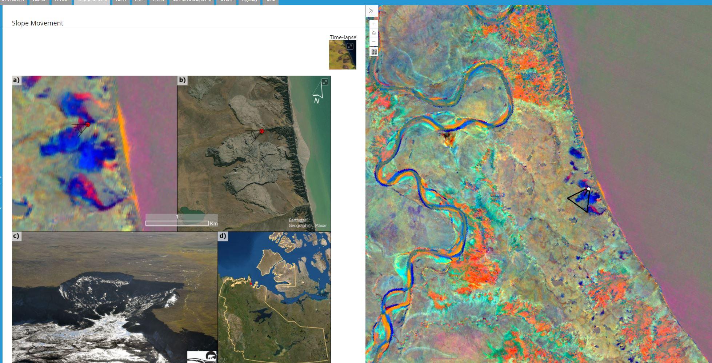Image resolution: width=712 pixels, height=363 pixels.
Task: Switch to the Introduction tab
Action: tap(13, 1)
